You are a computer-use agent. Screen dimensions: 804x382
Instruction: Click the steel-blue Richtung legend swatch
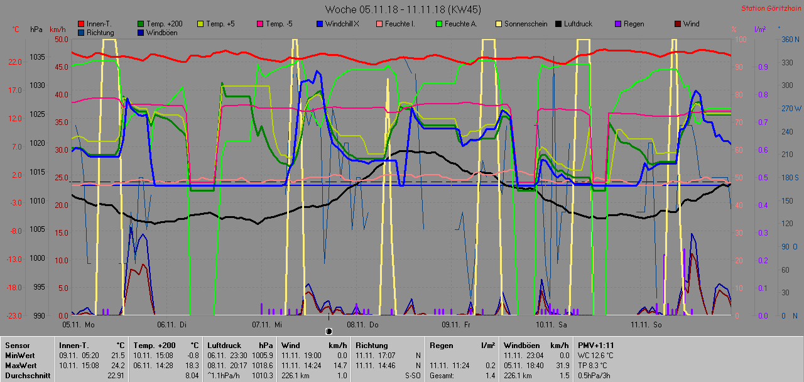[82, 32]
